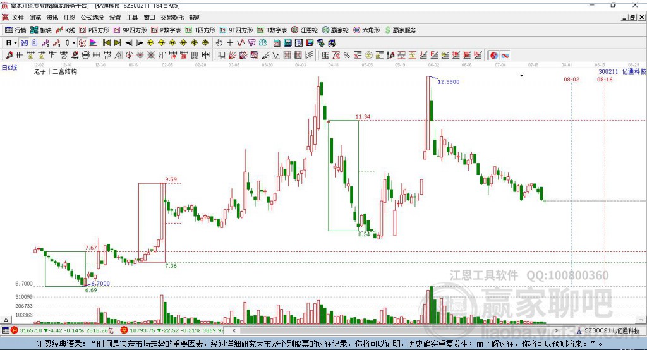This screenshot has height=350, width=647.
Task: Collapse volume panel with up triangle
Action: (6, 320)
